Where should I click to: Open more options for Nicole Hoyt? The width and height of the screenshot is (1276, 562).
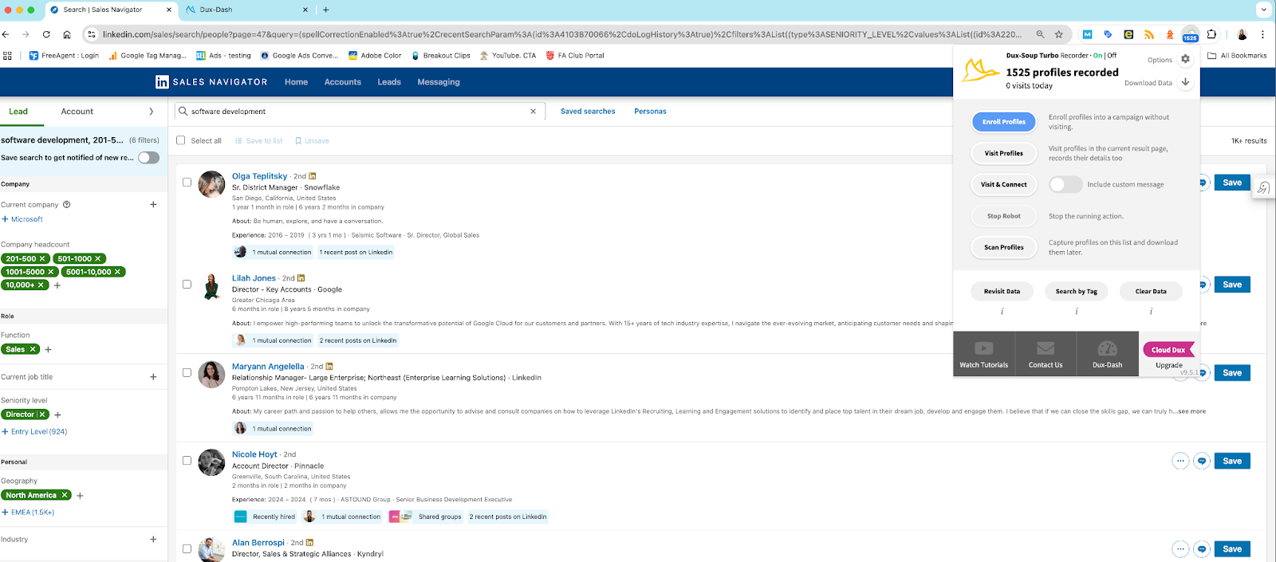(x=1180, y=461)
